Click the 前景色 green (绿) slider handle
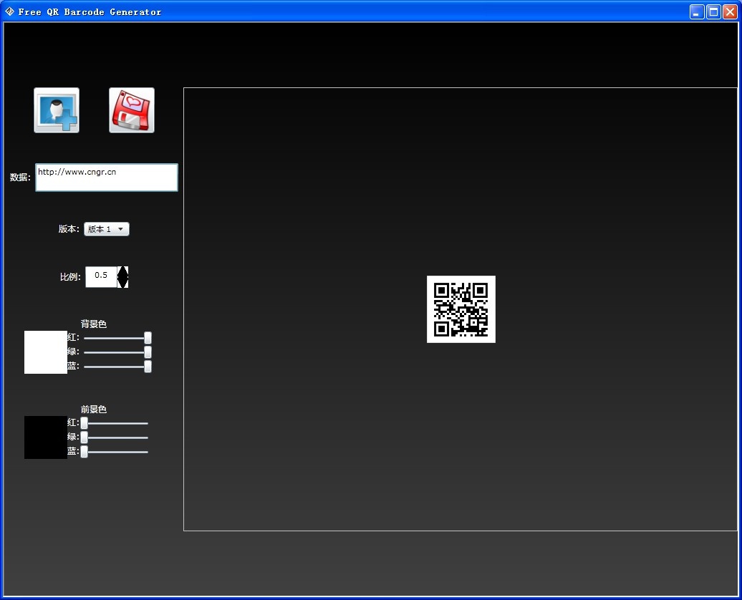 tap(85, 437)
